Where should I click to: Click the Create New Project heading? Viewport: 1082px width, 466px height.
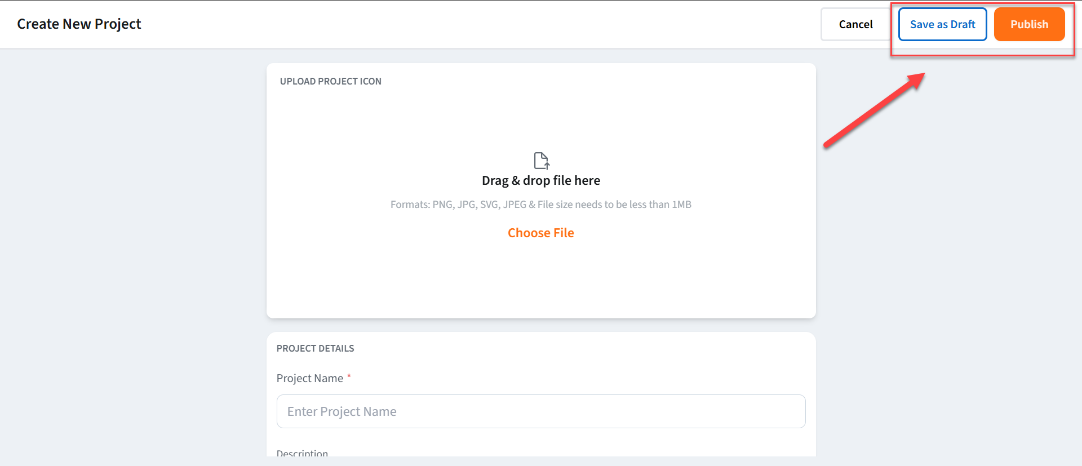pos(79,24)
